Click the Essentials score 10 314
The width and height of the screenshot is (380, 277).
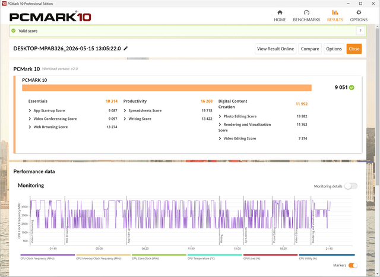tap(112, 101)
